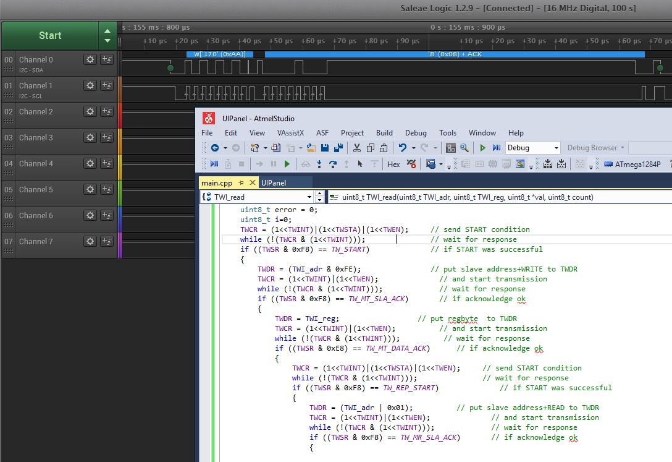Open Channel 7 settings gear
The width and height of the screenshot is (672, 462).
tap(90, 241)
